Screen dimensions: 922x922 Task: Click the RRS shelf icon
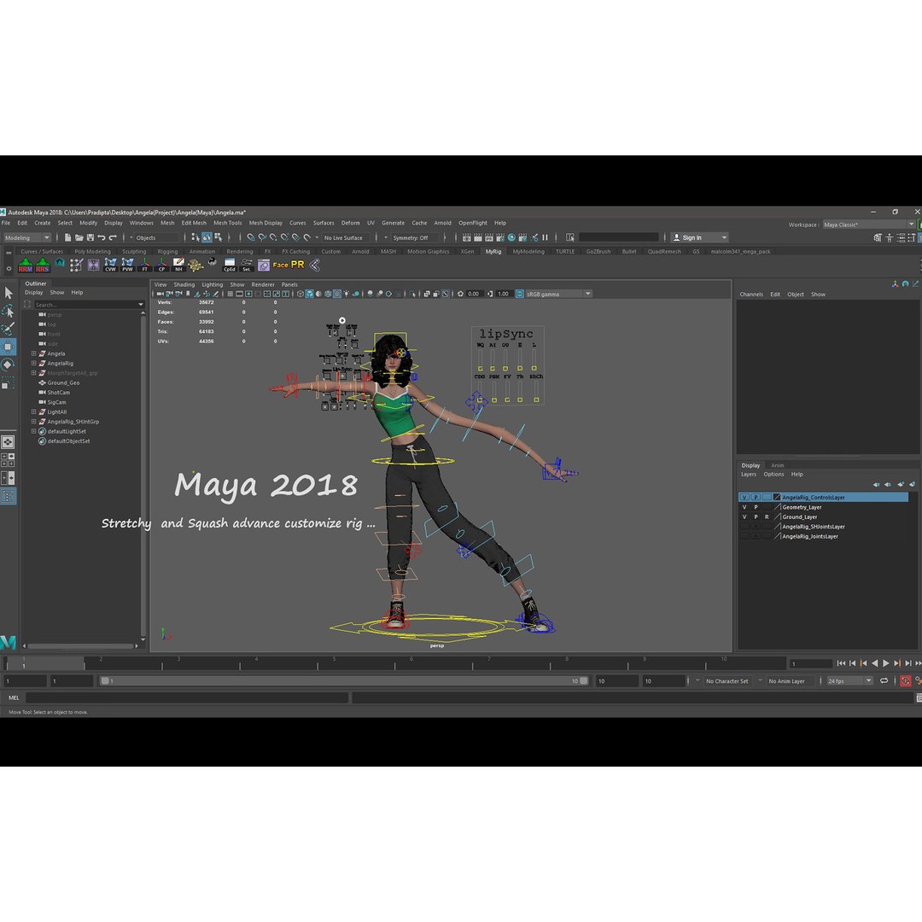tap(43, 266)
